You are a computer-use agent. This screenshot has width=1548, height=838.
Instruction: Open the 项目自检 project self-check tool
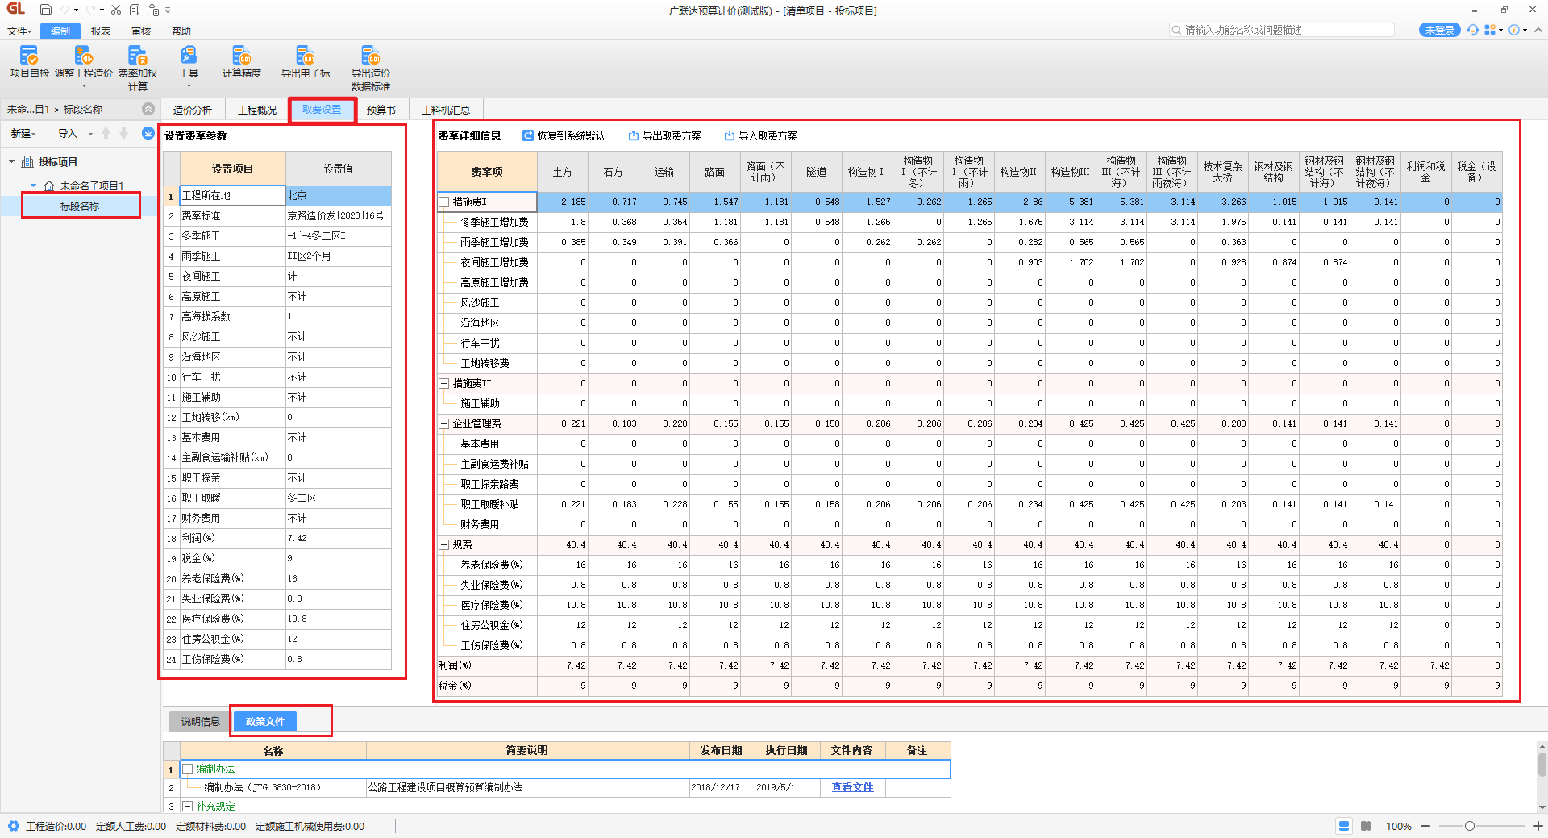click(29, 61)
